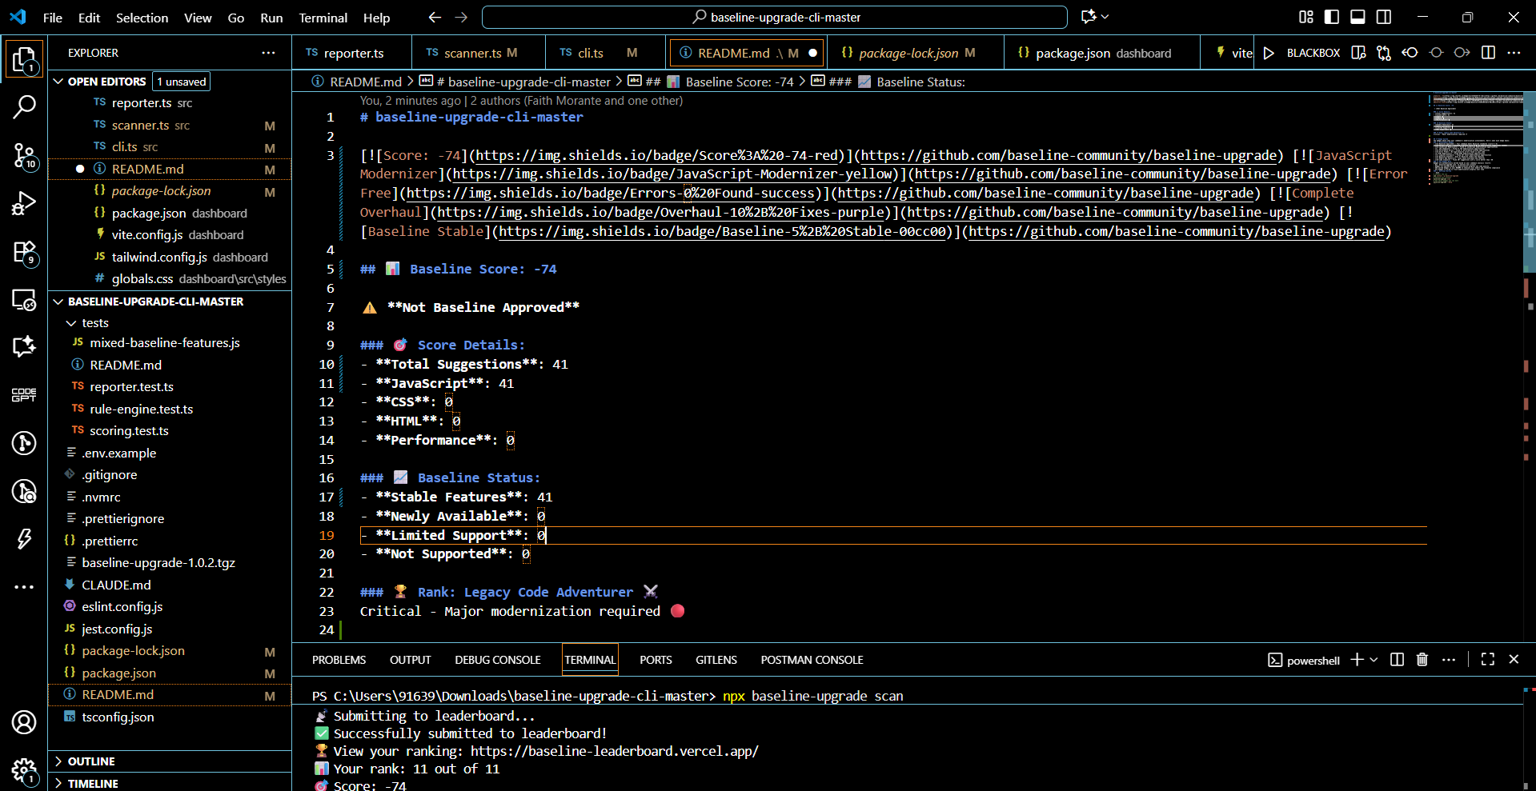Open Run and Debug view

24,204
